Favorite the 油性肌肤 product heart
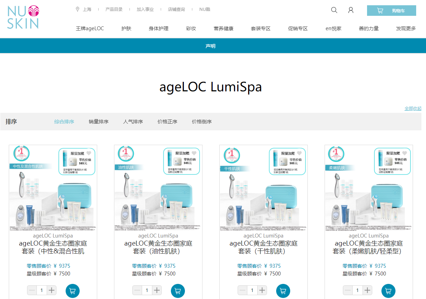The height and width of the screenshot is (299, 426). pyautogui.click(x=194, y=153)
